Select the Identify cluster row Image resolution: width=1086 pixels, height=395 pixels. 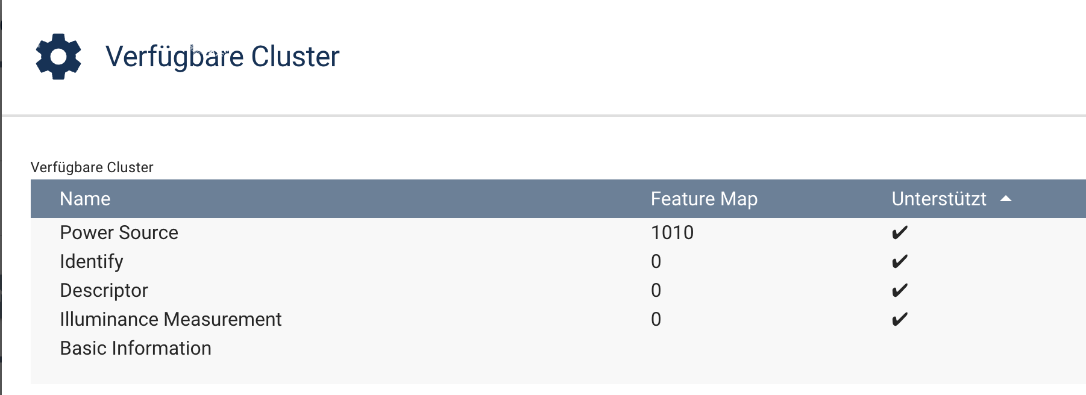[x=92, y=262]
